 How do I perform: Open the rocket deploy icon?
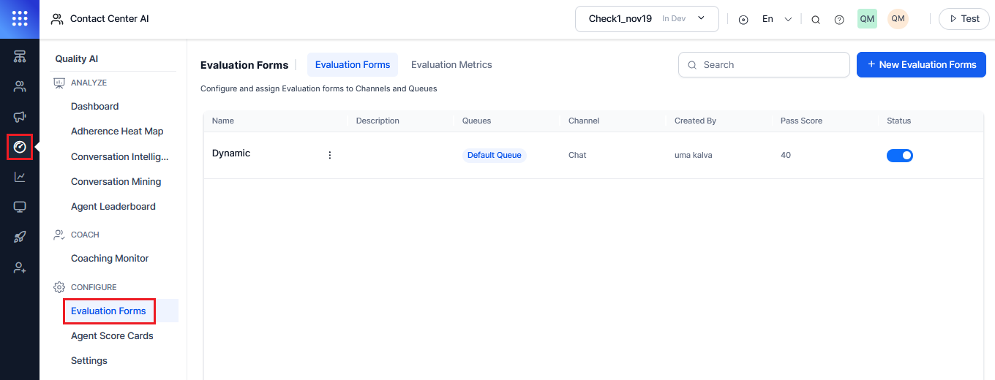[20, 237]
